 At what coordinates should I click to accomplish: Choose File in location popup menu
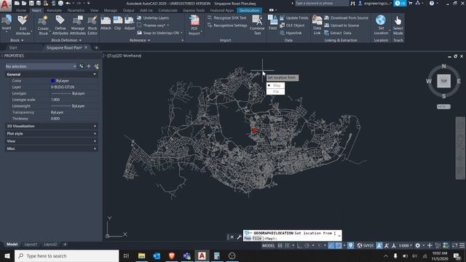[x=275, y=92]
